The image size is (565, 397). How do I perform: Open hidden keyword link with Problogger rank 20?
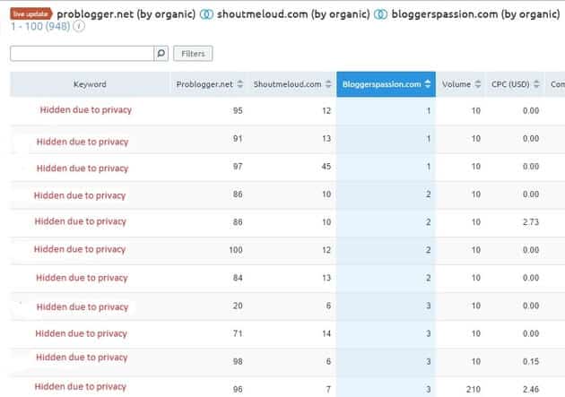pyautogui.click(x=83, y=307)
